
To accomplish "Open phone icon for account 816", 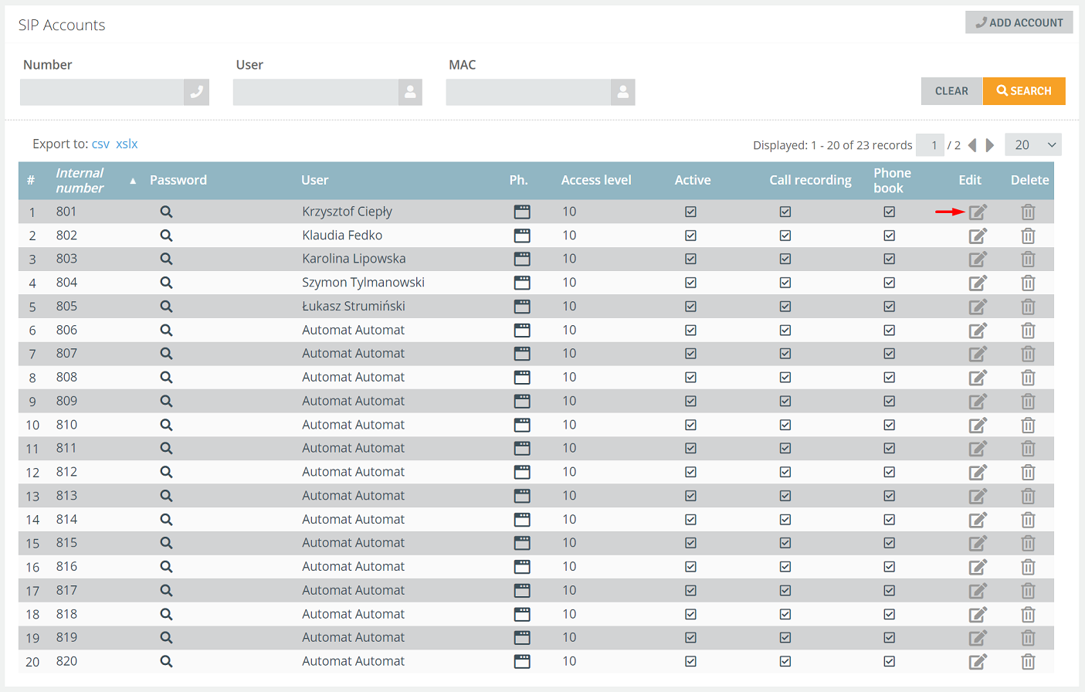I will click(522, 567).
